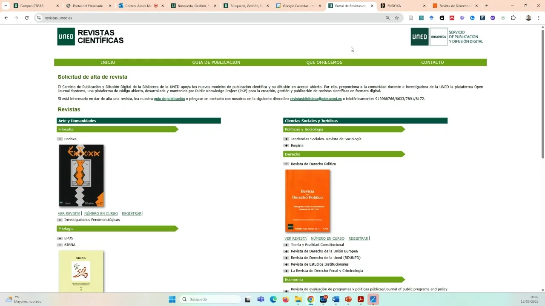Open Adobe Acrobat from the taskbar
Image resolution: width=545 pixels, height=306 pixels.
point(361,299)
